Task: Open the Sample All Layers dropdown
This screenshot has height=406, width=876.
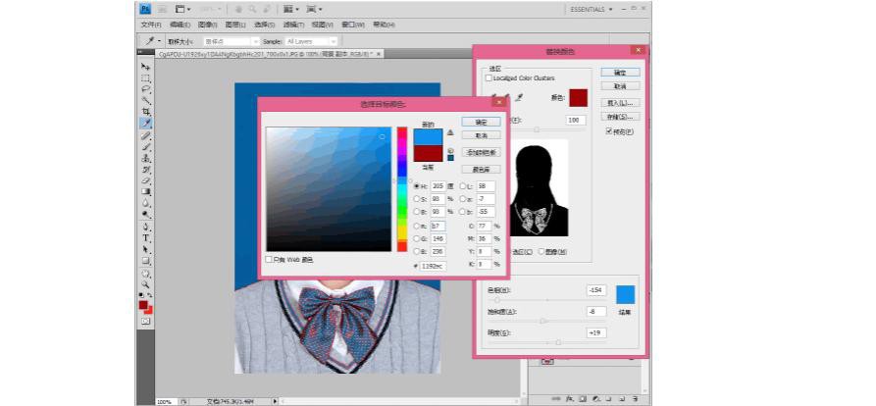Action: (311, 41)
